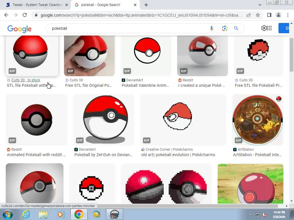Screen dimensions: 294x220
Task: Open pixel pokeball Cults 3D thumbnail
Action: 258,56
